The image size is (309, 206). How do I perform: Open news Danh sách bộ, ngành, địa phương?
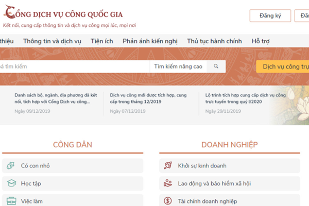(x=56, y=98)
